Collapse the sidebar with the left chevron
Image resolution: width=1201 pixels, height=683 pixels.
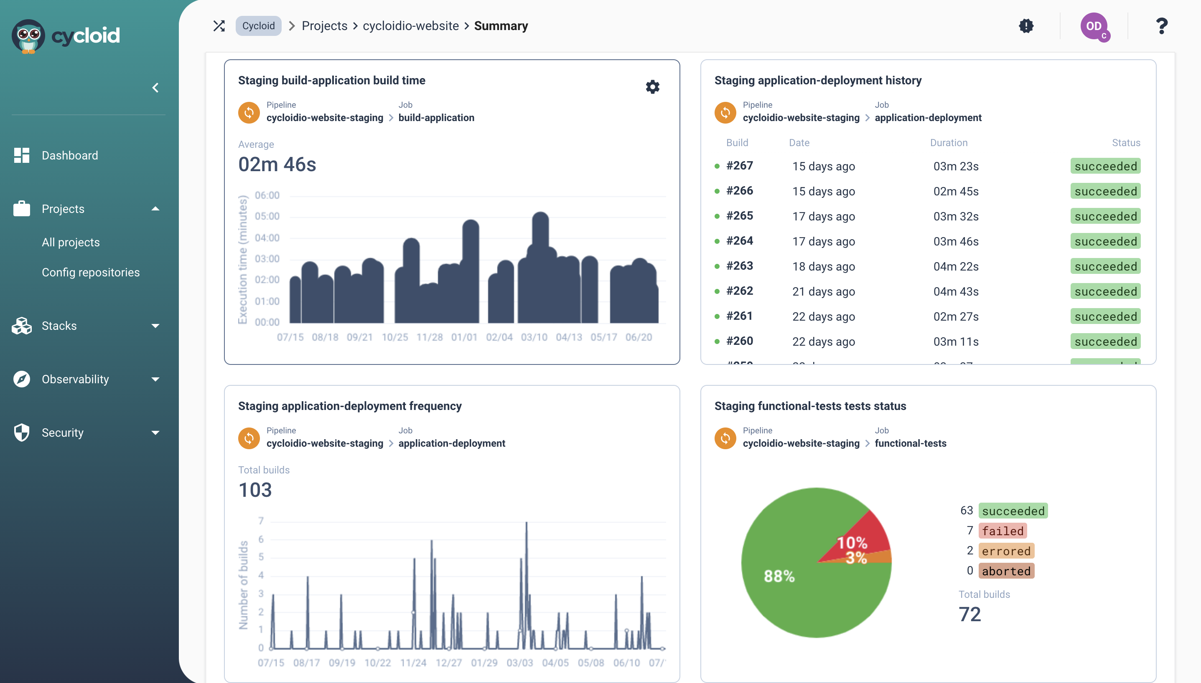(155, 88)
